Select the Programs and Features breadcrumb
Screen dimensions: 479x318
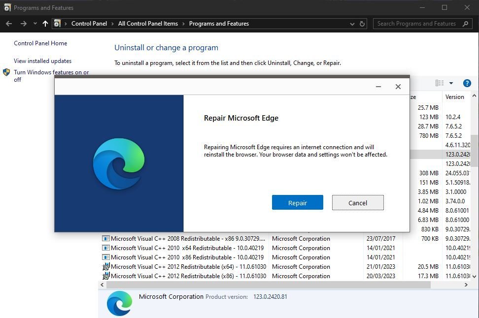[x=219, y=24]
